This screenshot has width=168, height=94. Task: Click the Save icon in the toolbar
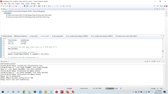point(5,6)
